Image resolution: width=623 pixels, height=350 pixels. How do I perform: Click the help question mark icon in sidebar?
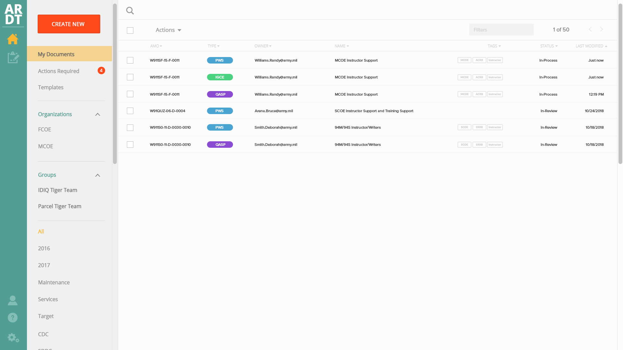pos(12,318)
